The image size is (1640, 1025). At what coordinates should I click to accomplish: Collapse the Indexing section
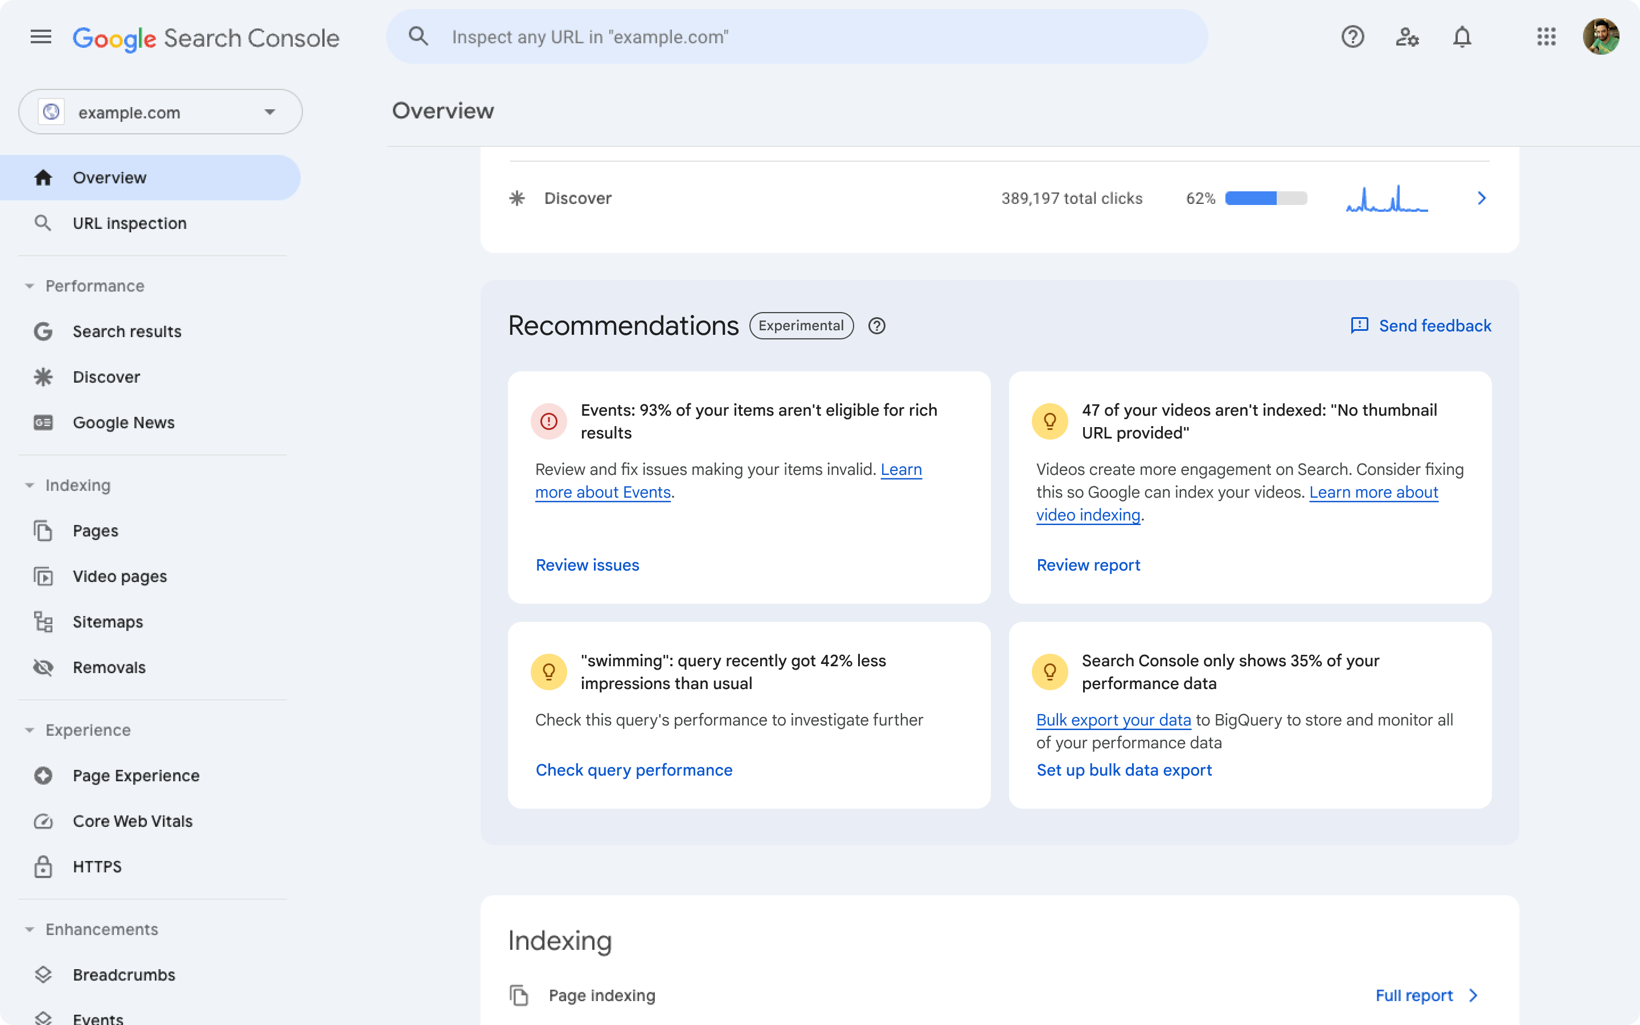[x=30, y=484]
